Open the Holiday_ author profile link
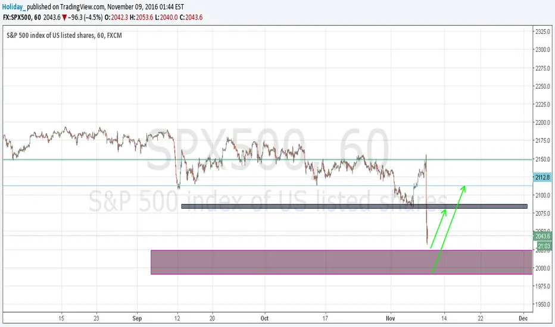 14,7
